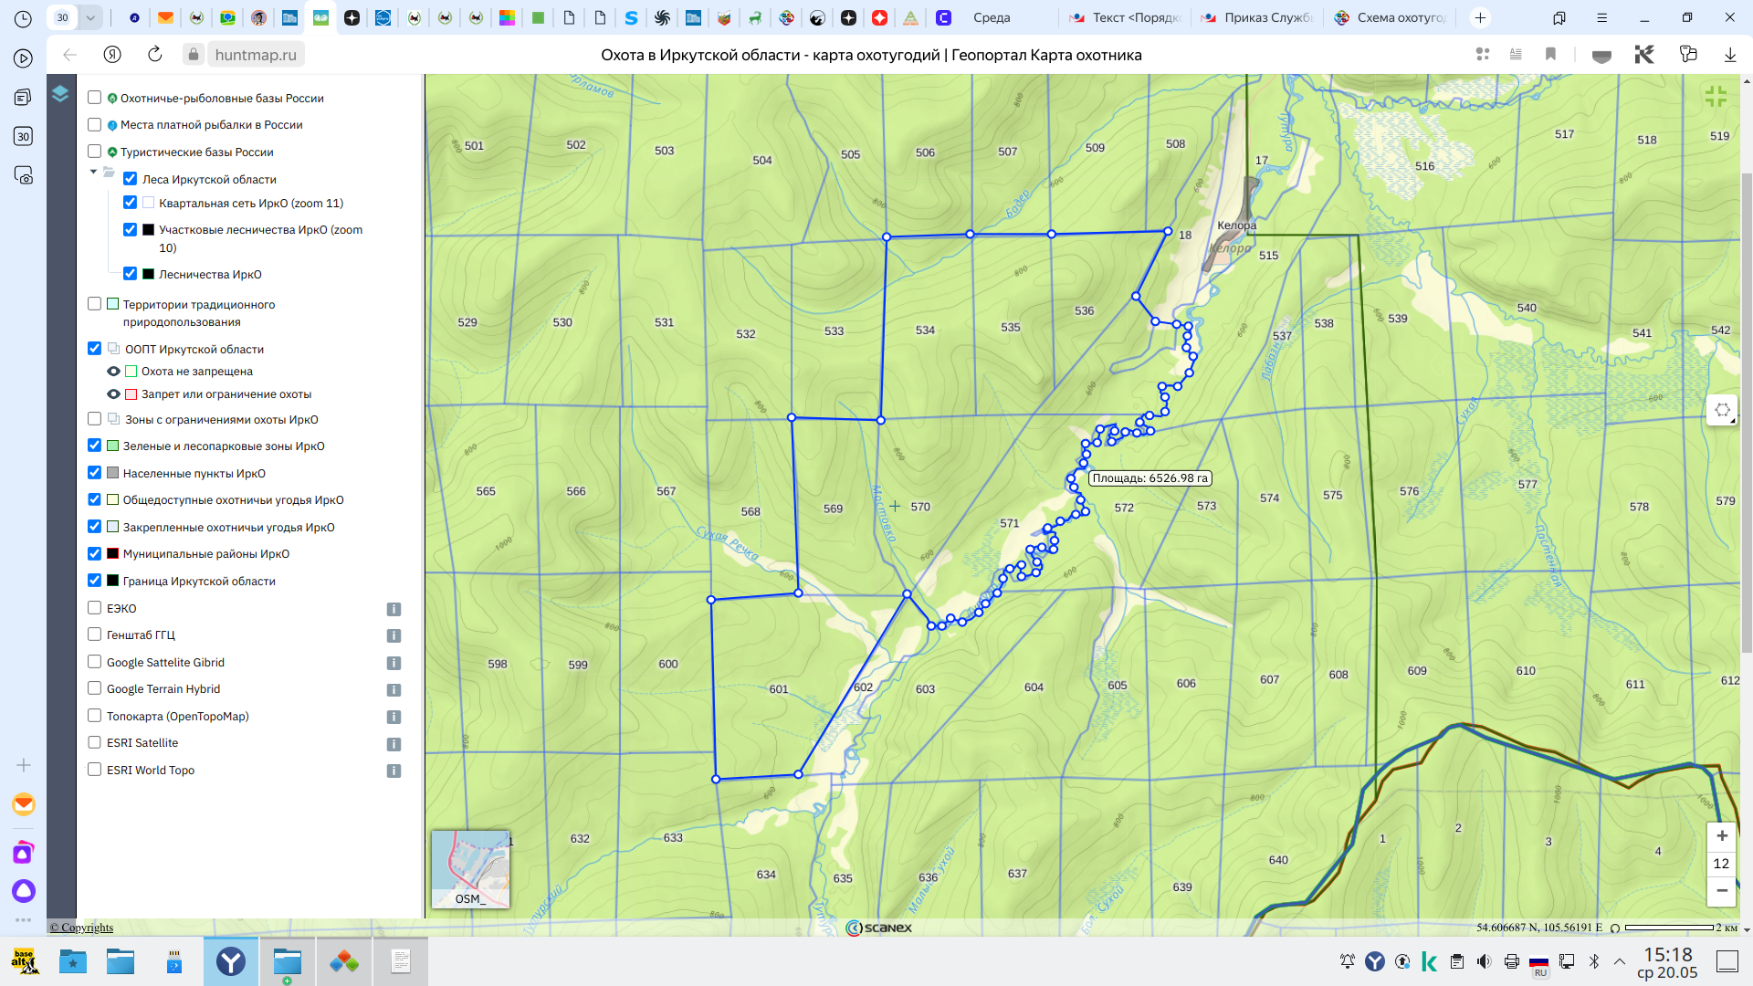
Task: Show info for ESRI Satellite layer
Action: 394,744
